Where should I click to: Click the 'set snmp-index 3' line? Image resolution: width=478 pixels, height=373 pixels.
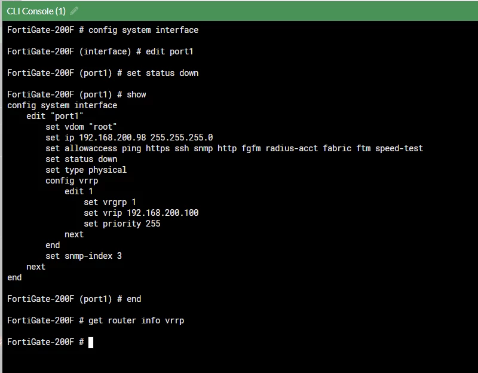(84, 256)
